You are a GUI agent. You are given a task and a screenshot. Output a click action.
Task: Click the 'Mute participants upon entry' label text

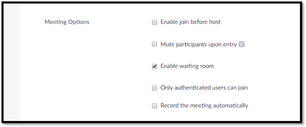199,44
